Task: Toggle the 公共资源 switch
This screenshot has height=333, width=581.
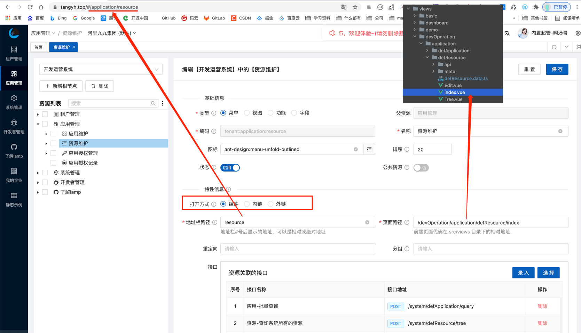Action: [x=421, y=168]
